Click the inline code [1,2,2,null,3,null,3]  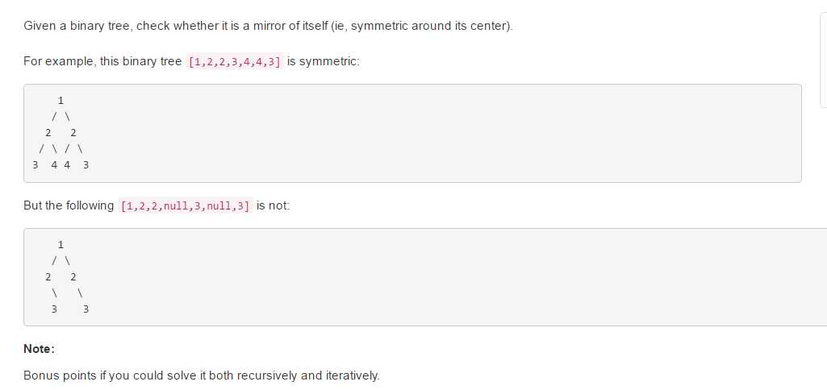186,205
